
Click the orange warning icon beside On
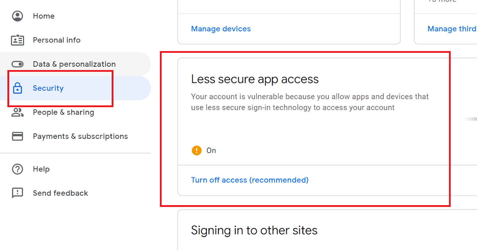197,150
